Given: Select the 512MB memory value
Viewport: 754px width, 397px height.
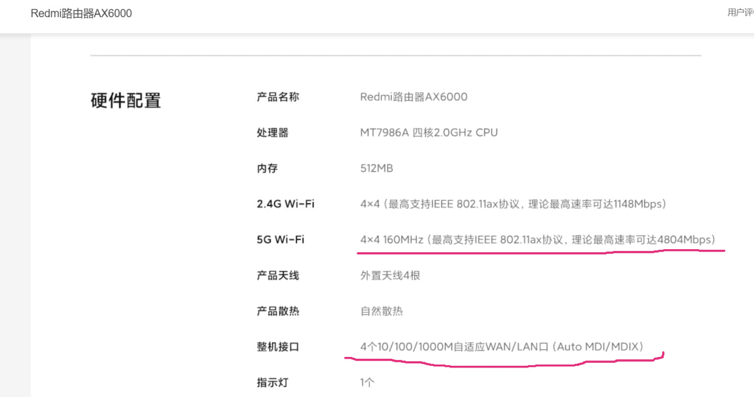Looking at the screenshot, I should (x=376, y=168).
